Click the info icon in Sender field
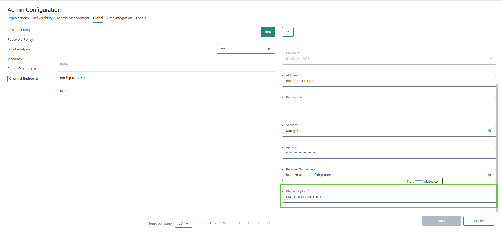The width and height of the screenshot is (502, 233). tap(490, 131)
